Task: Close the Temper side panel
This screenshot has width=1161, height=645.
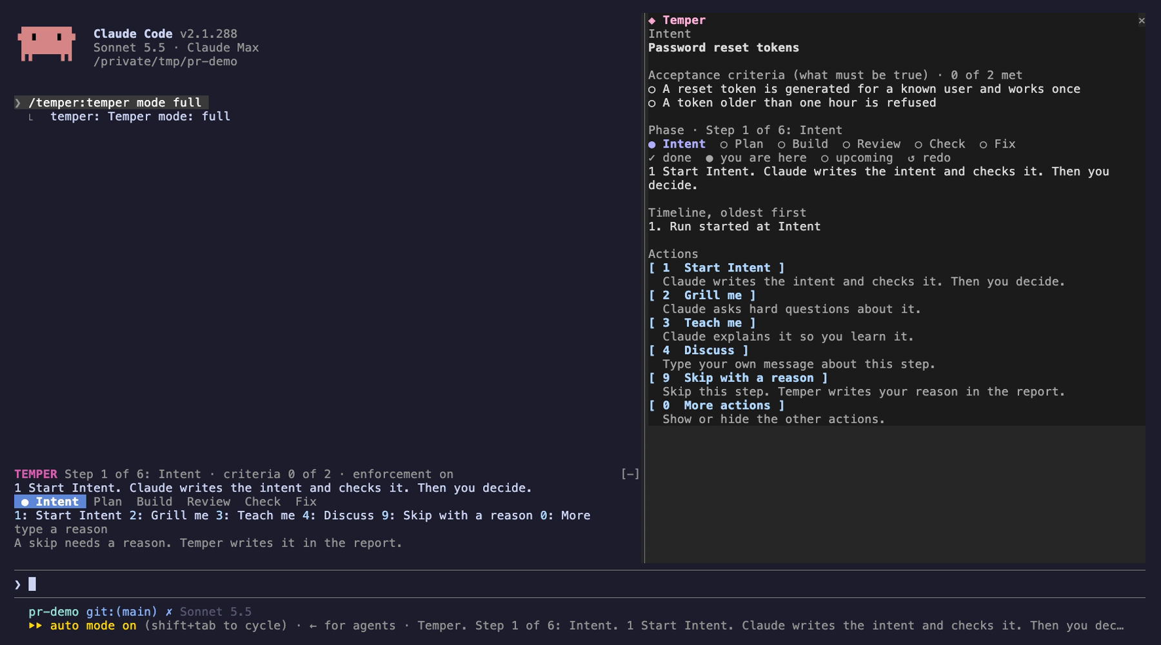Action: pyautogui.click(x=1142, y=21)
